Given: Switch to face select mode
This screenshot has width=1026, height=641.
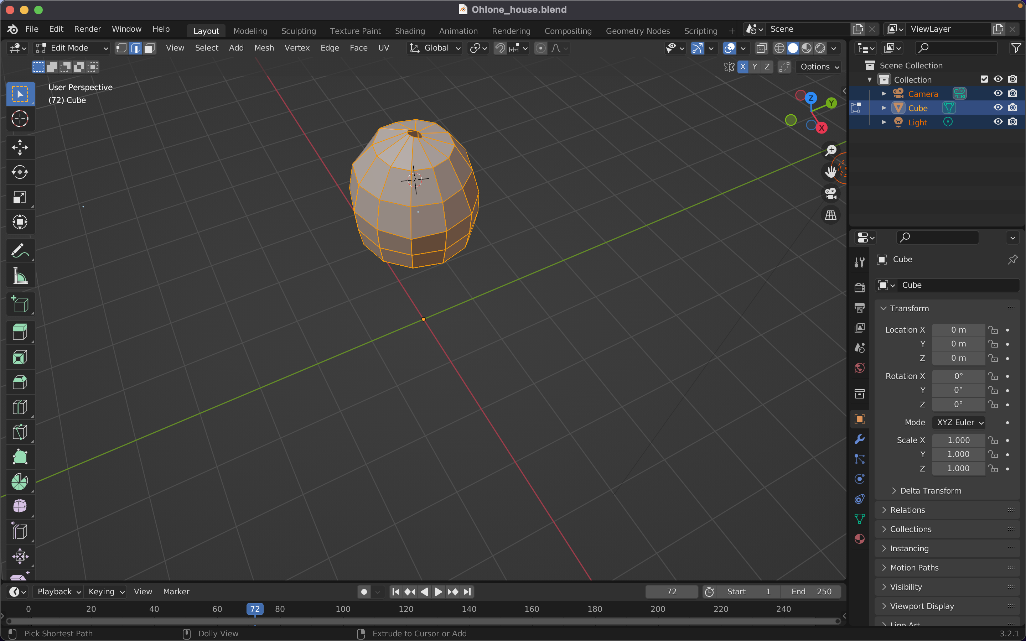Looking at the screenshot, I should pos(149,48).
